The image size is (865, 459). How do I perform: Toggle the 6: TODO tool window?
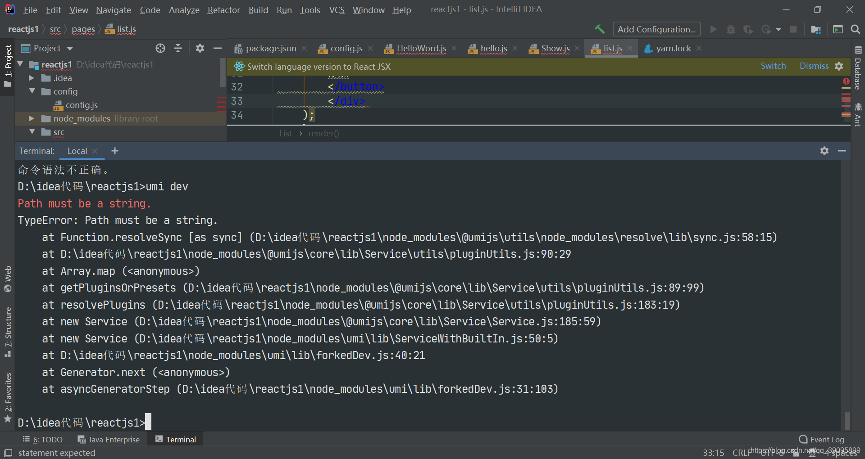click(42, 440)
